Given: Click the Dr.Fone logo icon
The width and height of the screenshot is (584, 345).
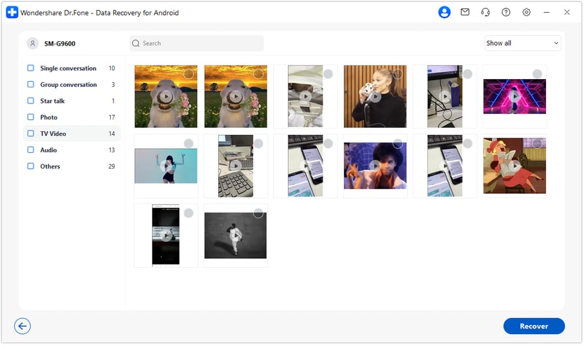Looking at the screenshot, I should click(x=12, y=12).
